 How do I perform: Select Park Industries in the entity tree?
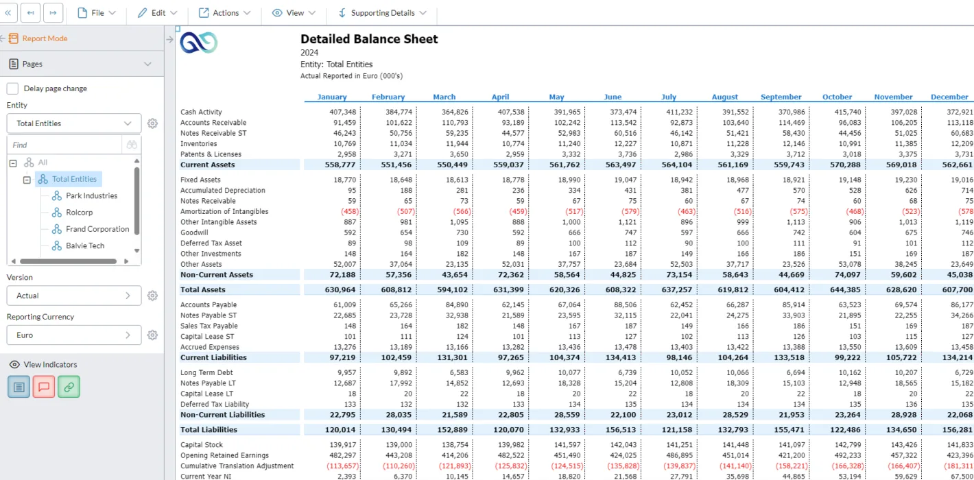(x=91, y=195)
